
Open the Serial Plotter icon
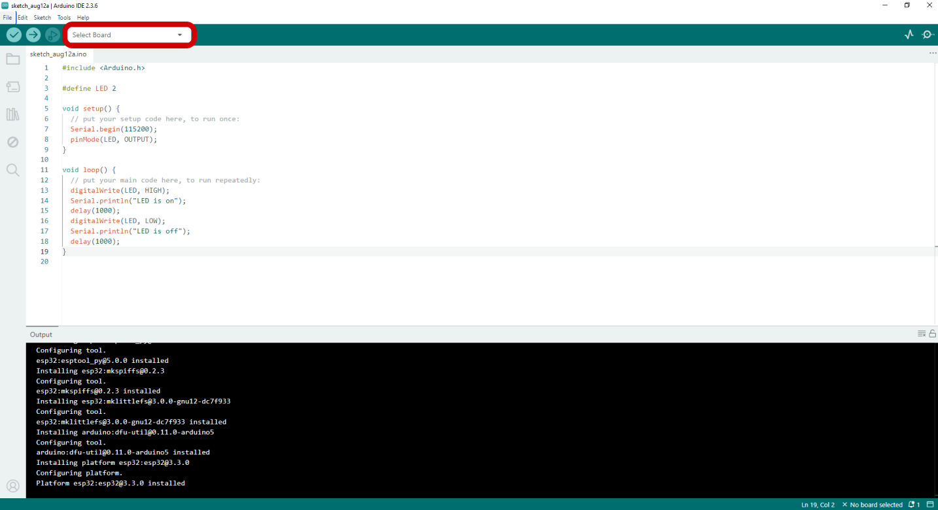(909, 35)
